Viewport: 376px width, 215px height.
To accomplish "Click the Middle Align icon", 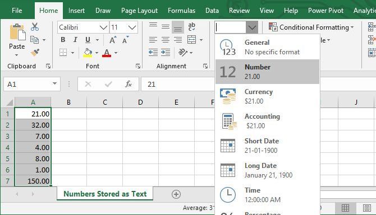I will (x=166, y=27).
